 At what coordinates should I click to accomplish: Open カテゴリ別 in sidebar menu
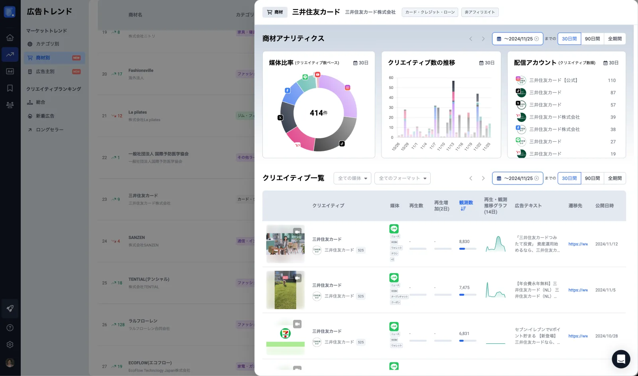[x=54, y=44]
